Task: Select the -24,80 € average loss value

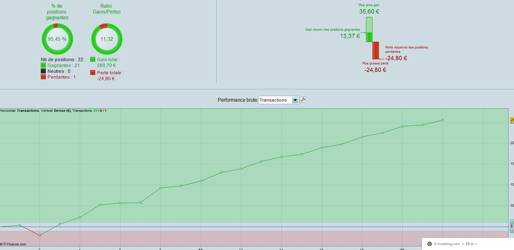Action: (396, 58)
